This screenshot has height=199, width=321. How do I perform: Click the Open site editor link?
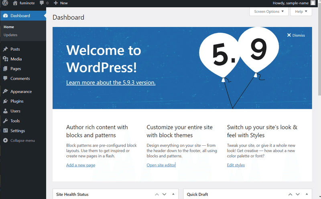pyautogui.click(x=161, y=165)
